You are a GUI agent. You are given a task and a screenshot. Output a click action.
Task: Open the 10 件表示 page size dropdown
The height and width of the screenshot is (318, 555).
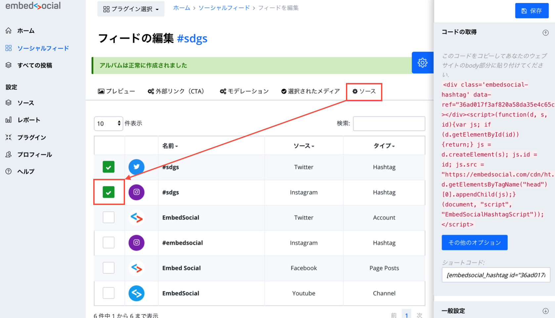point(108,123)
